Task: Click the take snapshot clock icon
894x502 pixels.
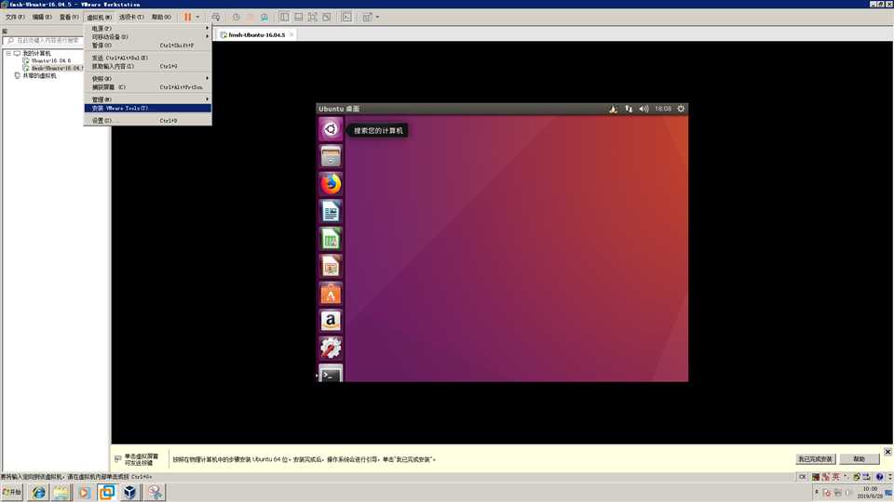Action: (236, 17)
